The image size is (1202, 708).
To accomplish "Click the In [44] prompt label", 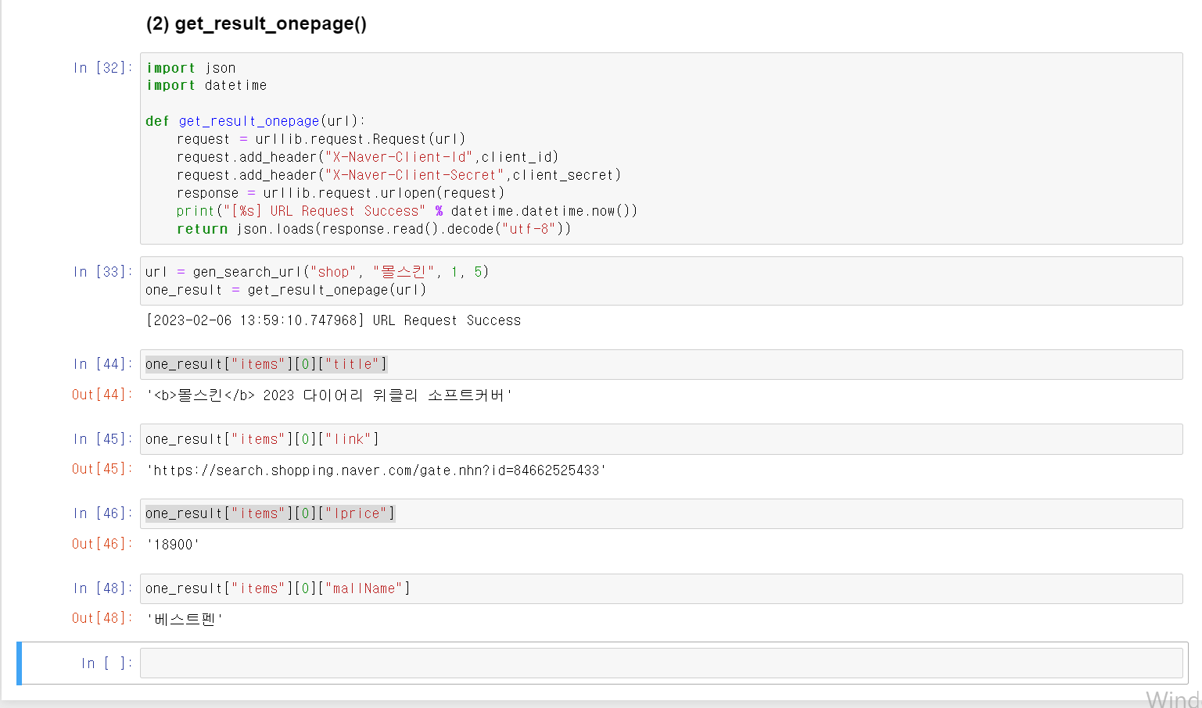I will click(102, 364).
